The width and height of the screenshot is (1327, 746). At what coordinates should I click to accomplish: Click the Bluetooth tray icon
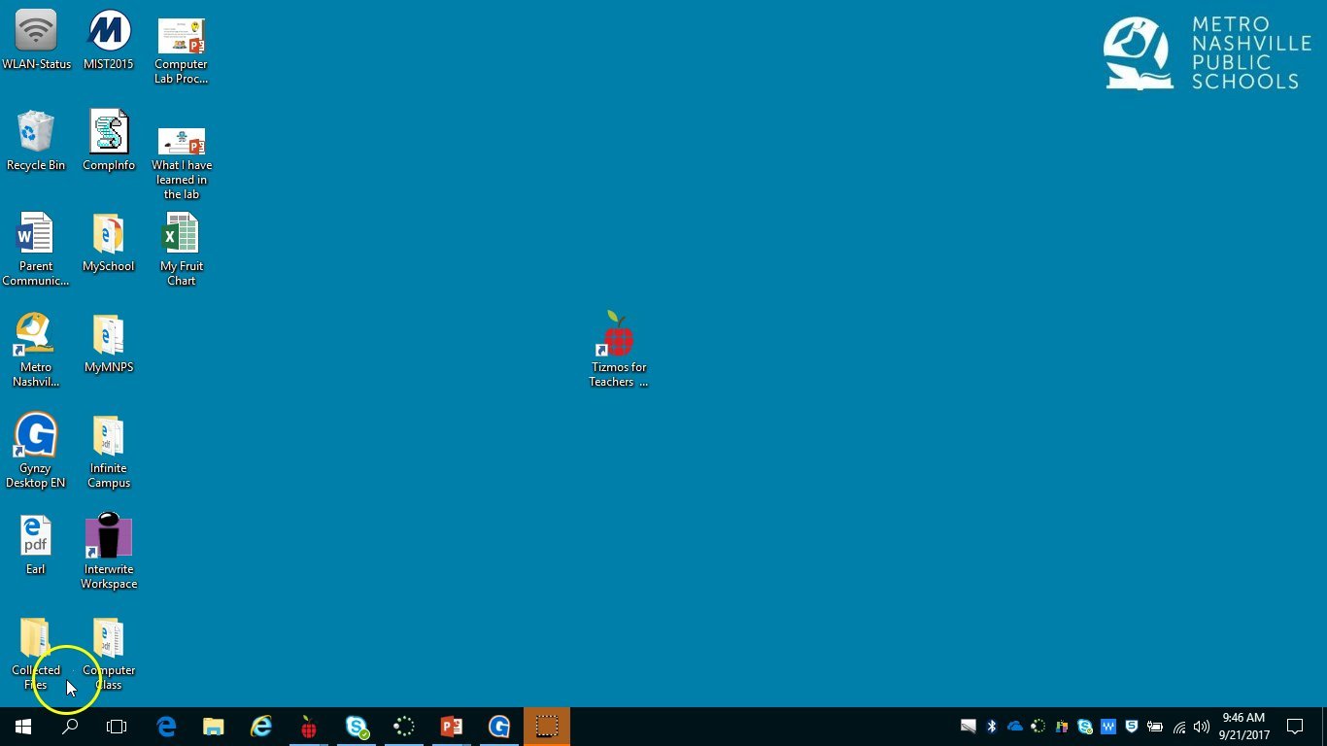tap(992, 727)
